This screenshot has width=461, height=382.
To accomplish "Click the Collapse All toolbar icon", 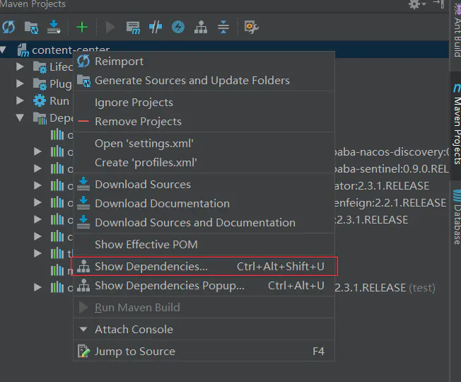I will click(x=223, y=27).
